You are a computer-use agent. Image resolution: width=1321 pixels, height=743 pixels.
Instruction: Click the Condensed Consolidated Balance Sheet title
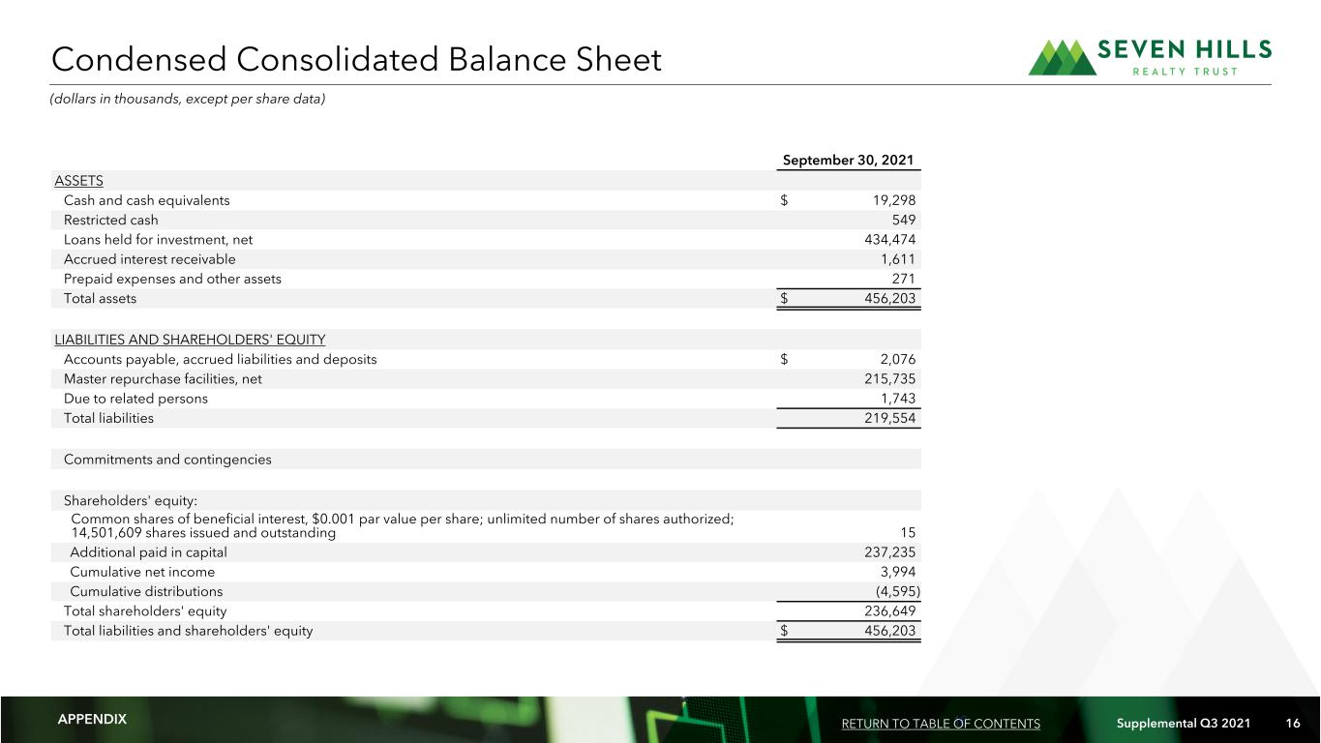[x=356, y=61]
